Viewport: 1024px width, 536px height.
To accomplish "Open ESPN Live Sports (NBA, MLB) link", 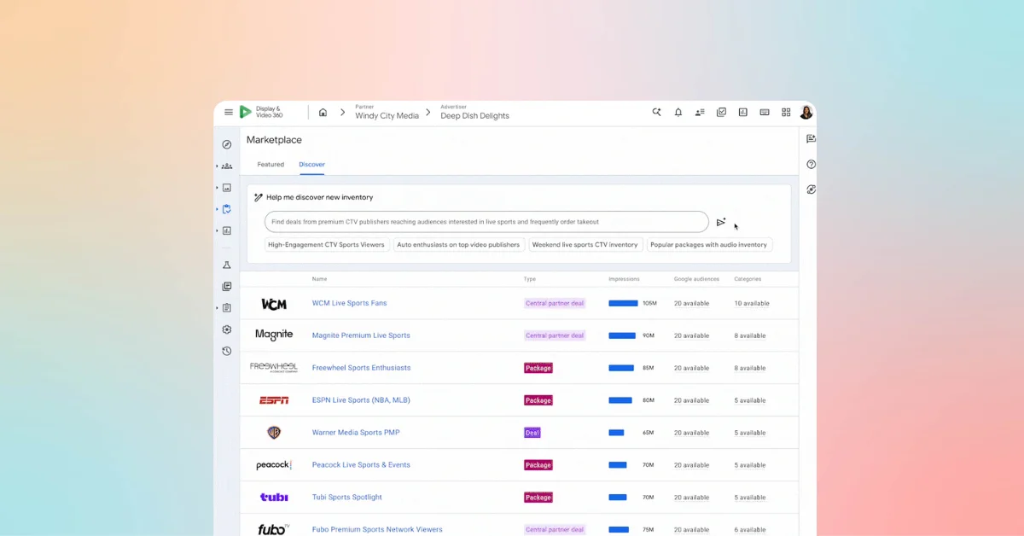I will 361,400.
